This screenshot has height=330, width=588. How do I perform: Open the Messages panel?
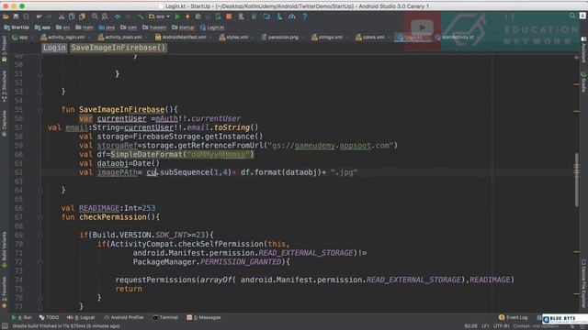(x=204, y=318)
